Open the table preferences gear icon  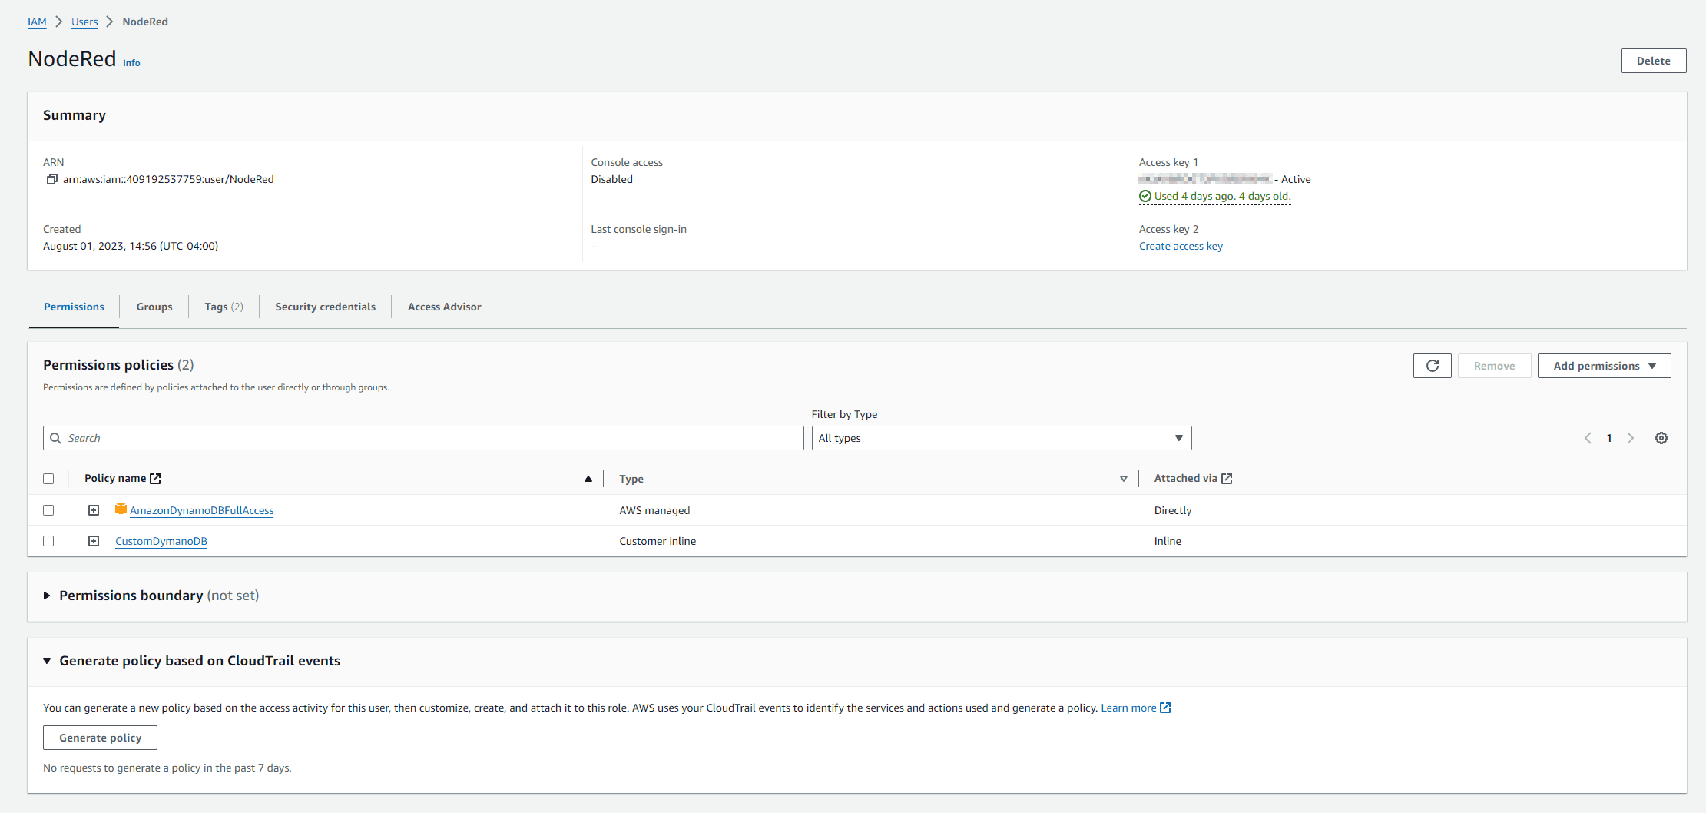[x=1661, y=437]
